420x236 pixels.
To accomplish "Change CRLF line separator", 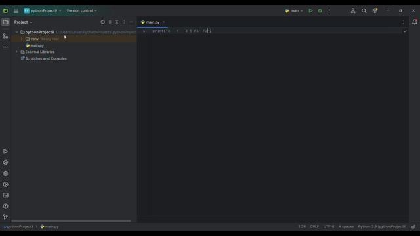I will (314, 227).
